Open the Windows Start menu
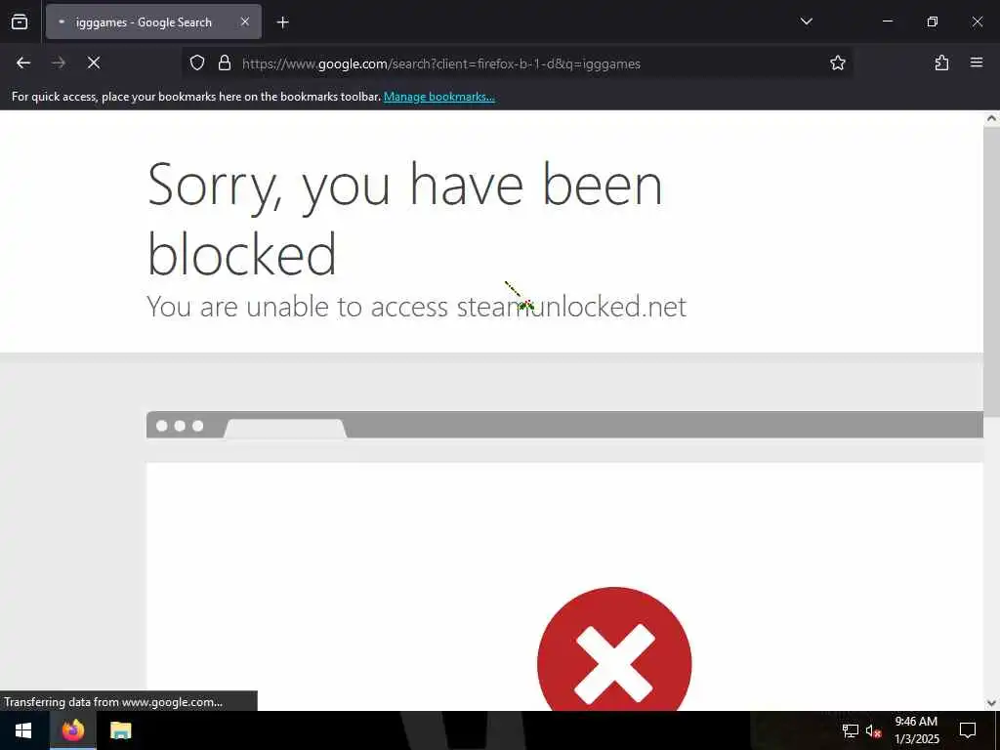1000x750 pixels. tap(23, 730)
